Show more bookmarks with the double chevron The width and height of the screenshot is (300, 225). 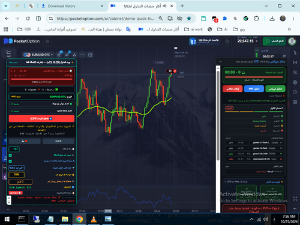coord(289,29)
